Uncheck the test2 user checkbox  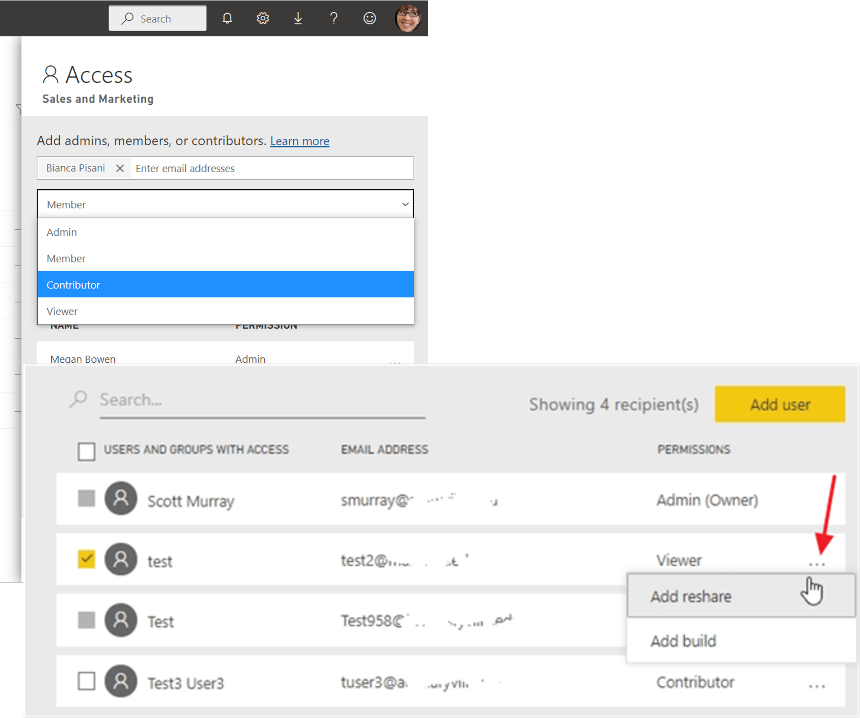click(x=87, y=559)
